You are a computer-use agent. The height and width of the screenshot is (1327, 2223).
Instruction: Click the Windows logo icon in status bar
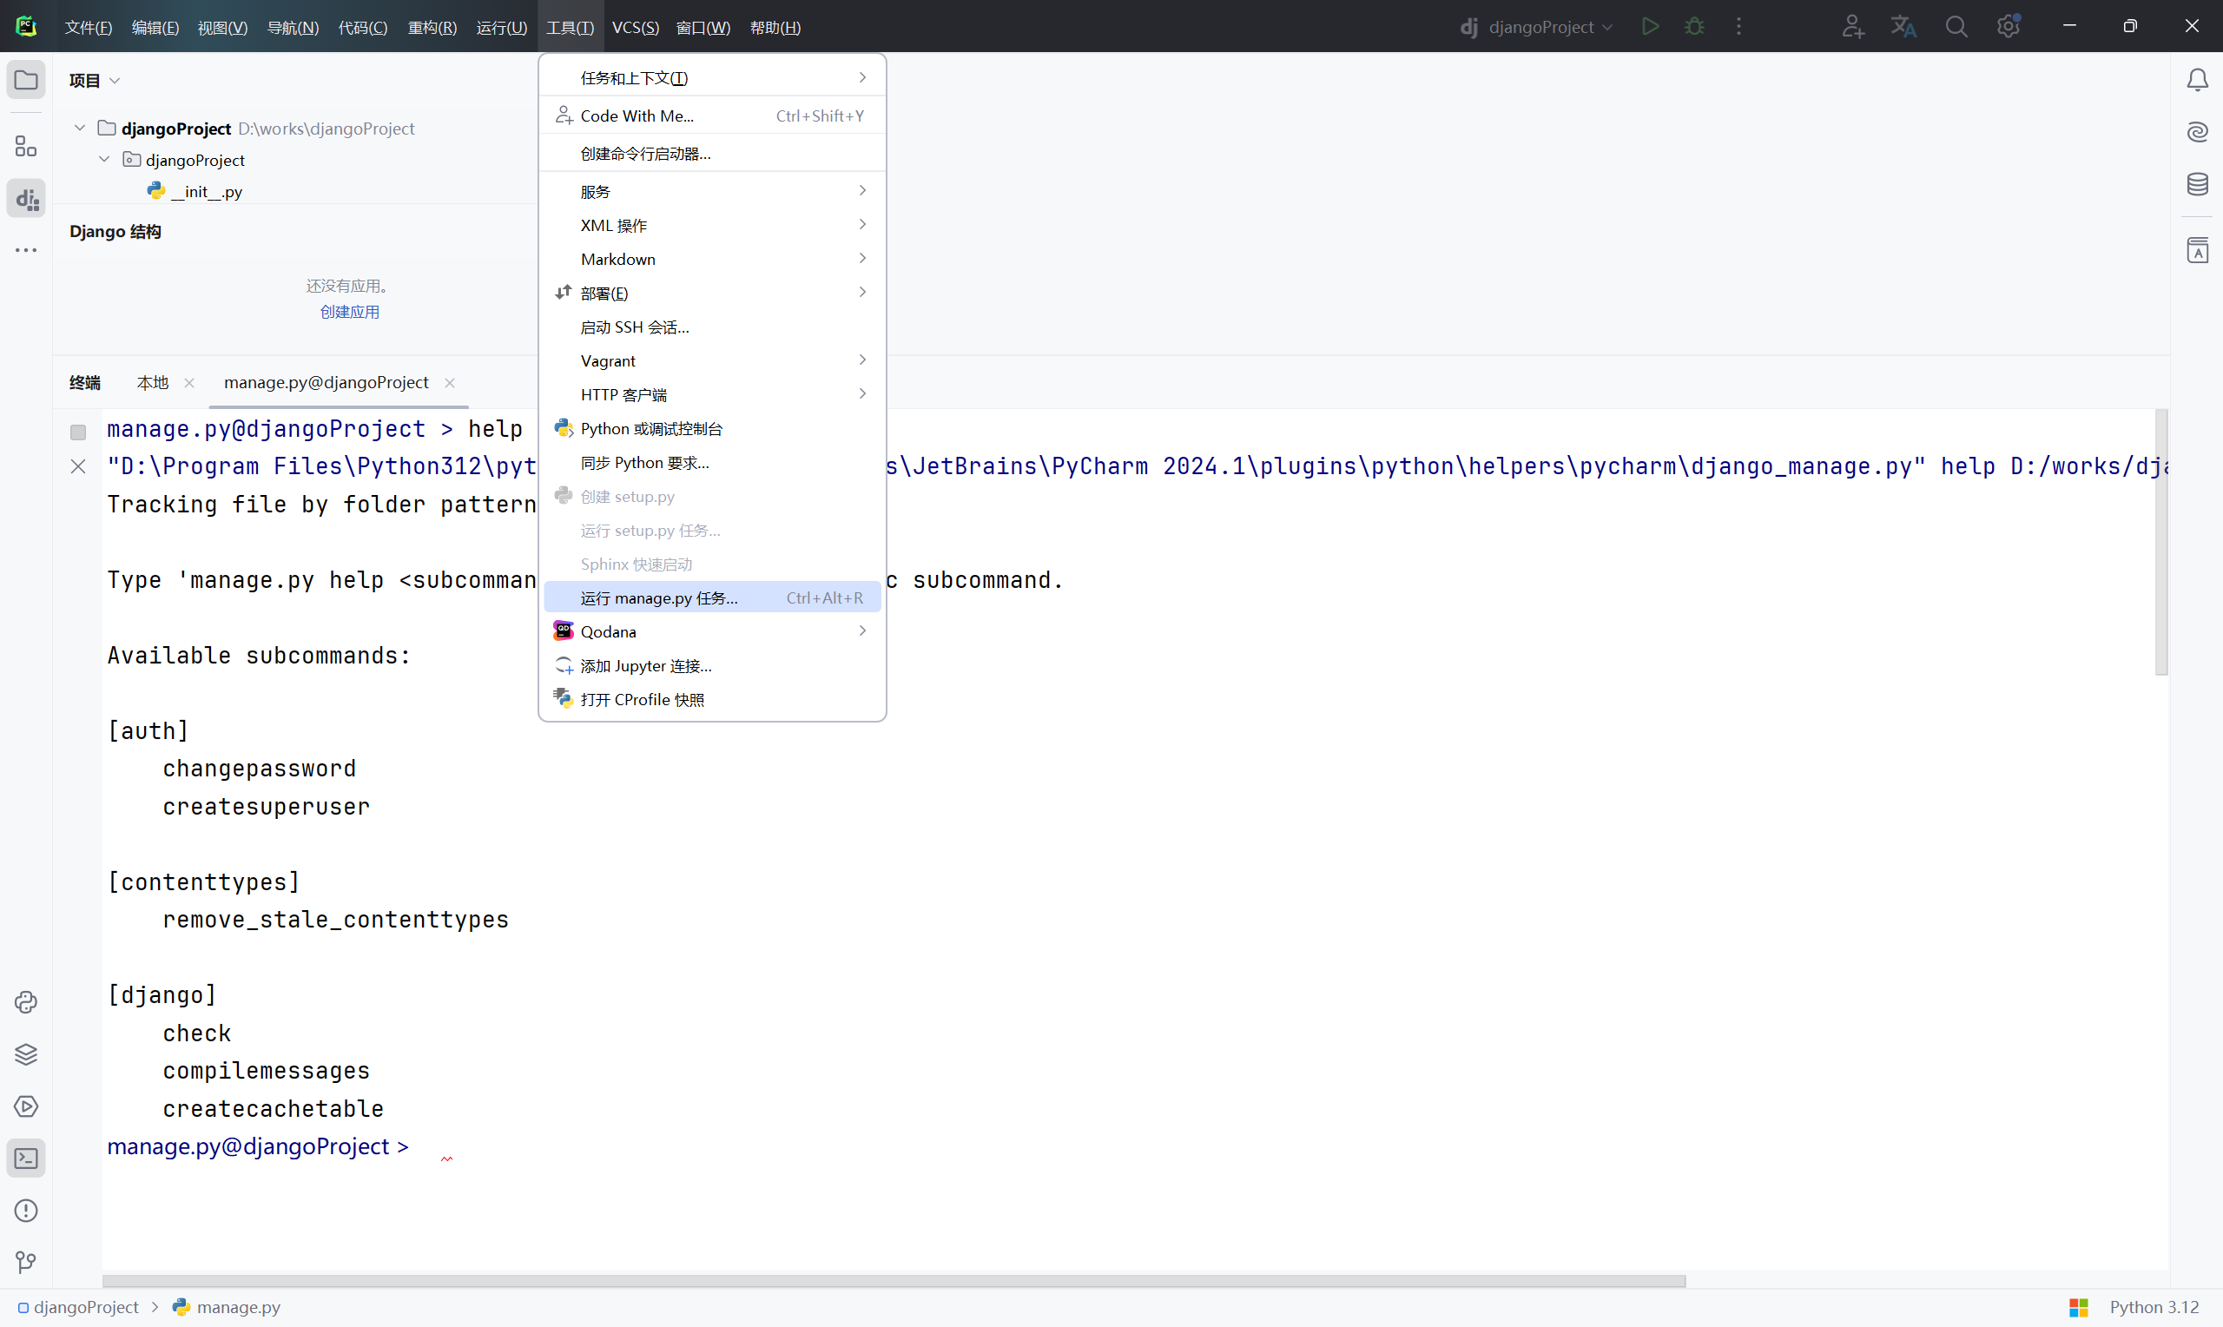[2078, 1307]
